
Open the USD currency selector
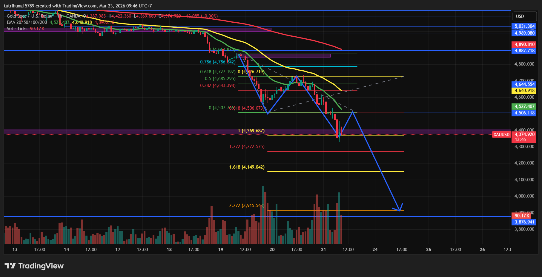click(520, 16)
